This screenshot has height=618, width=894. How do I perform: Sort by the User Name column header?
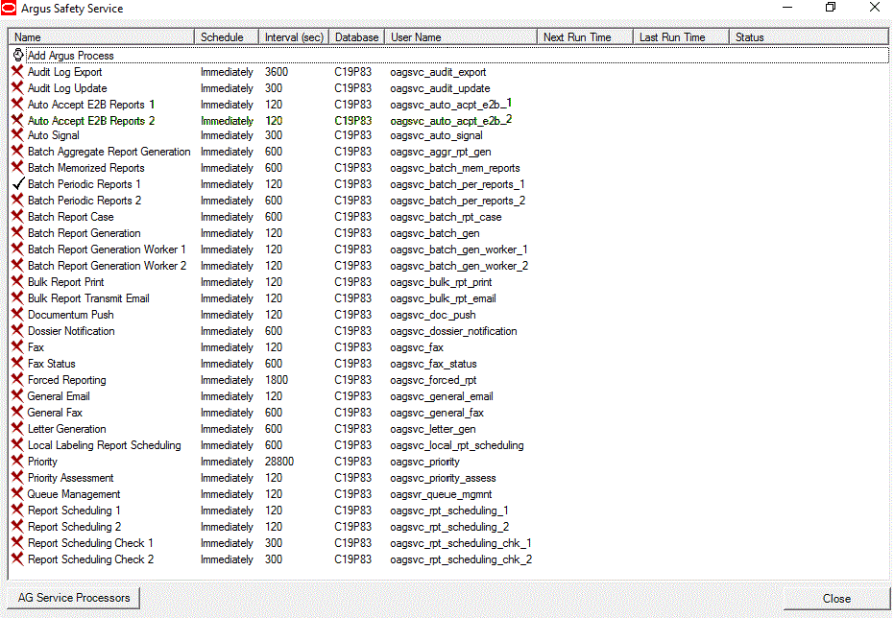[x=461, y=37]
